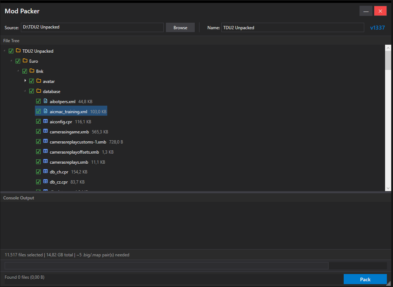The width and height of the screenshot is (393, 287).
Task: Toggle the db_cz.cpr checkbox
Action: (39, 182)
